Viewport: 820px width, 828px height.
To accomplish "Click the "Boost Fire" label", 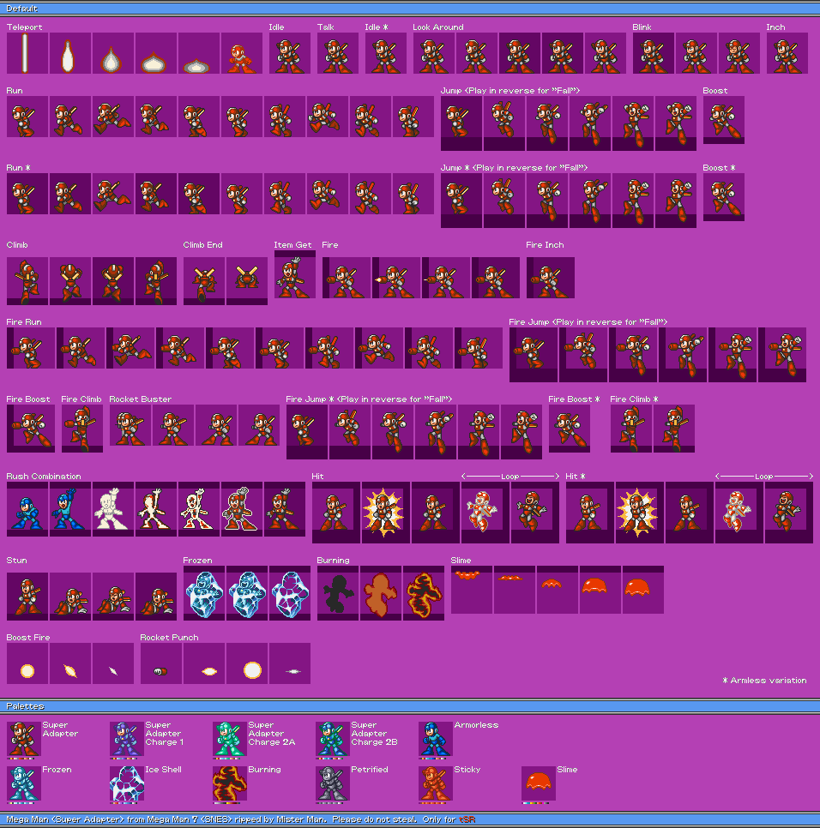I will [28, 638].
